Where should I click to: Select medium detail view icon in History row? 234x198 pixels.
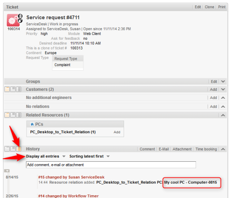(x=13, y=149)
